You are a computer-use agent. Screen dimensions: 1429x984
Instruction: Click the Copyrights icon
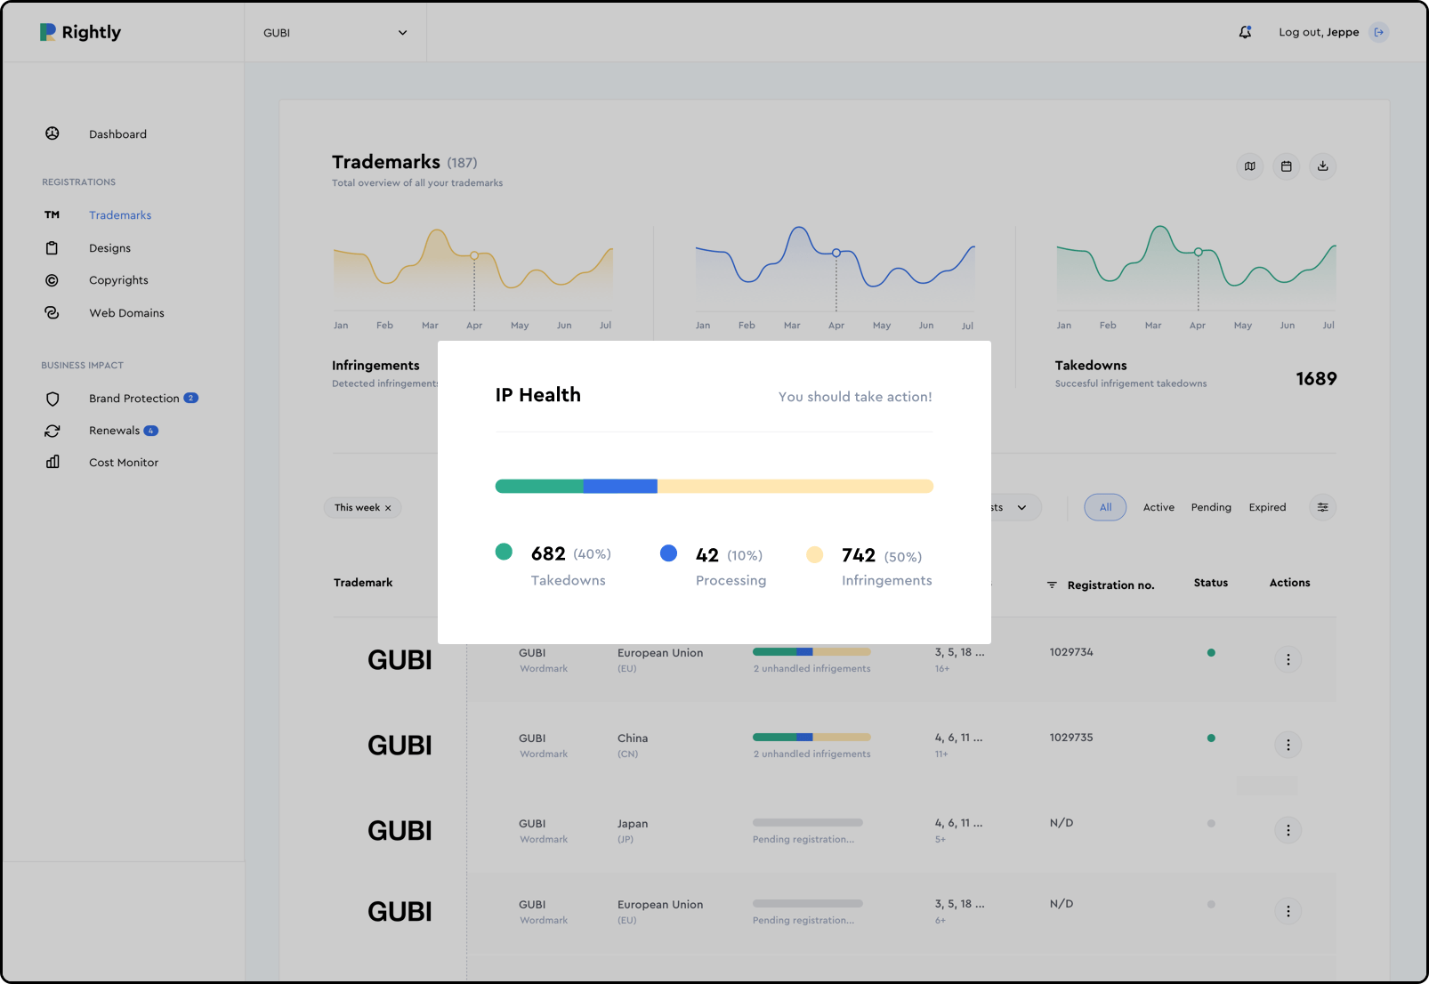click(52, 280)
